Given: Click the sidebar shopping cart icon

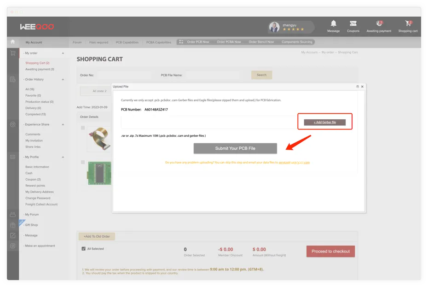Looking at the screenshot, I should point(13,53).
